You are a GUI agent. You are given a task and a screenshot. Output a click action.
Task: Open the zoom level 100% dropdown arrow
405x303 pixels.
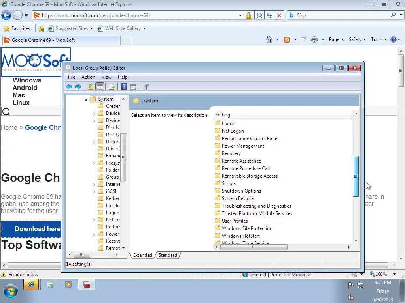pos(394,274)
